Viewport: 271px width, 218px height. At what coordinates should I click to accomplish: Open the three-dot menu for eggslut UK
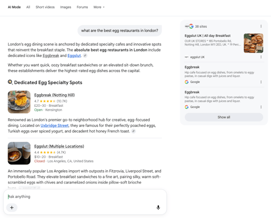261,57
